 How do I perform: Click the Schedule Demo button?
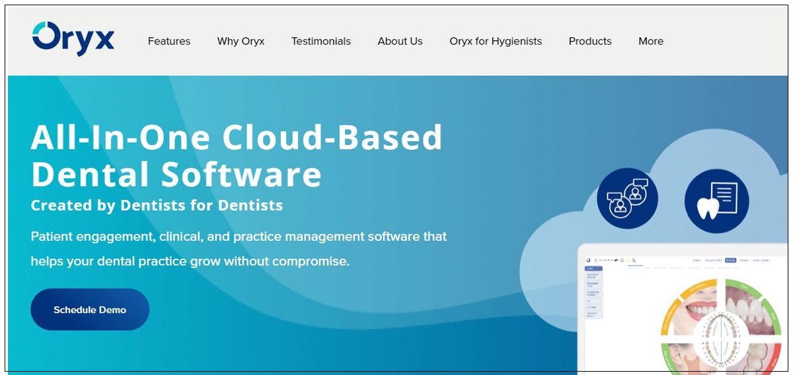click(x=90, y=310)
